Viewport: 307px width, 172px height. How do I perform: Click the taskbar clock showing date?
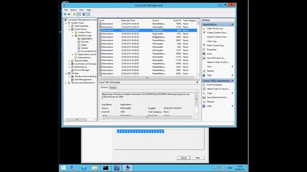click(240, 168)
